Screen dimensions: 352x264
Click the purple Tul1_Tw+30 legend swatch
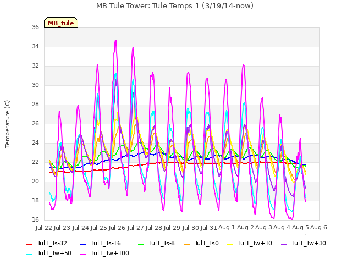[284, 244]
